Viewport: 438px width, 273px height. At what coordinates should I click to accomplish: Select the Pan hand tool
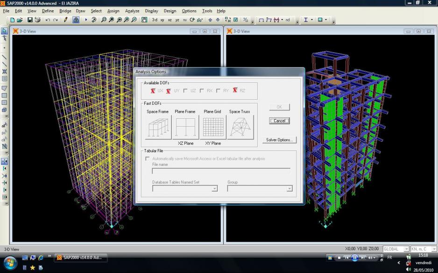[x=144, y=20]
